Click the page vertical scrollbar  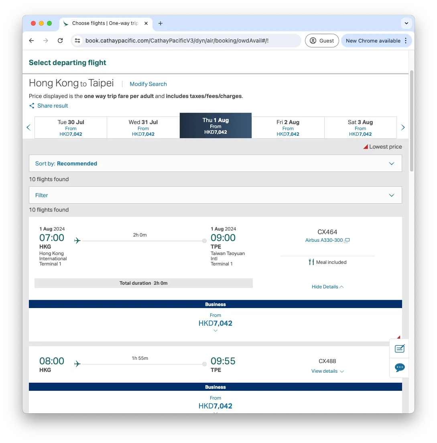(412, 121)
